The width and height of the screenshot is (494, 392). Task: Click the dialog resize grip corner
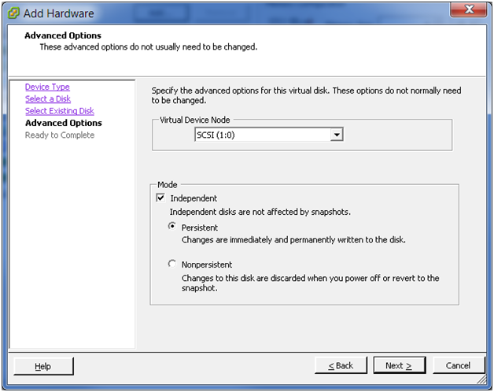(482, 379)
